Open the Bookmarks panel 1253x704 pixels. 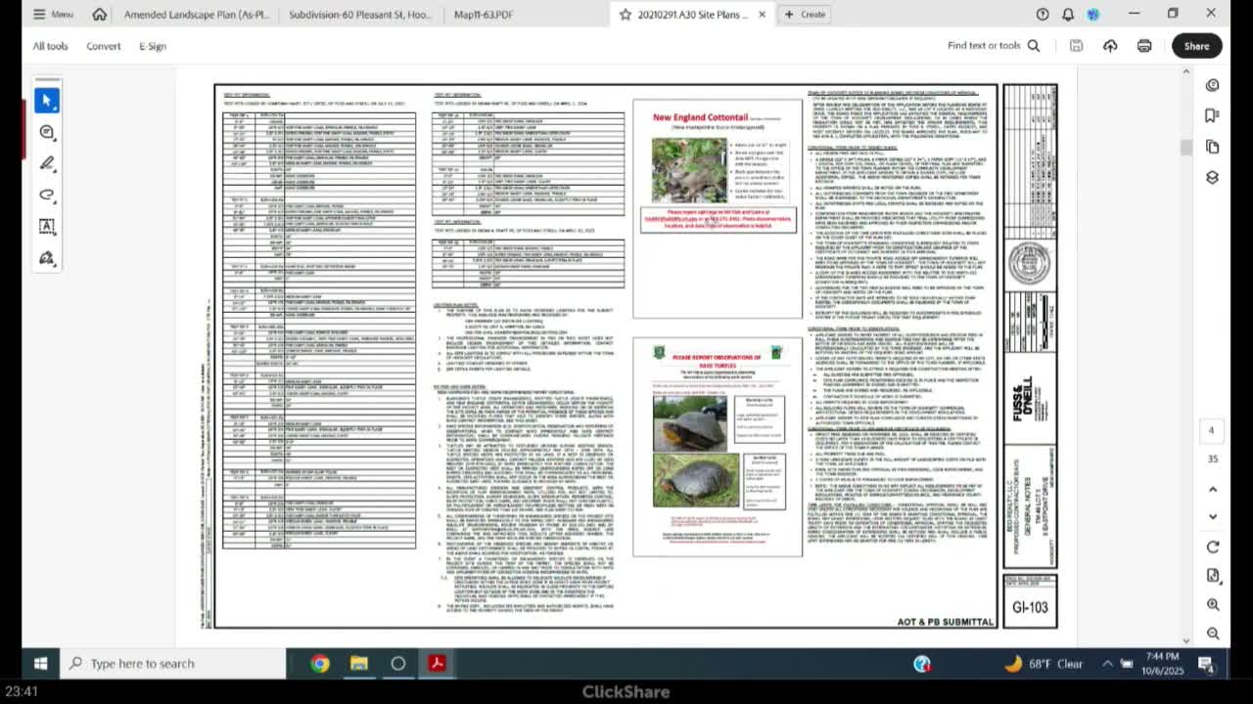pyautogui.click(x=1212, y=116)
